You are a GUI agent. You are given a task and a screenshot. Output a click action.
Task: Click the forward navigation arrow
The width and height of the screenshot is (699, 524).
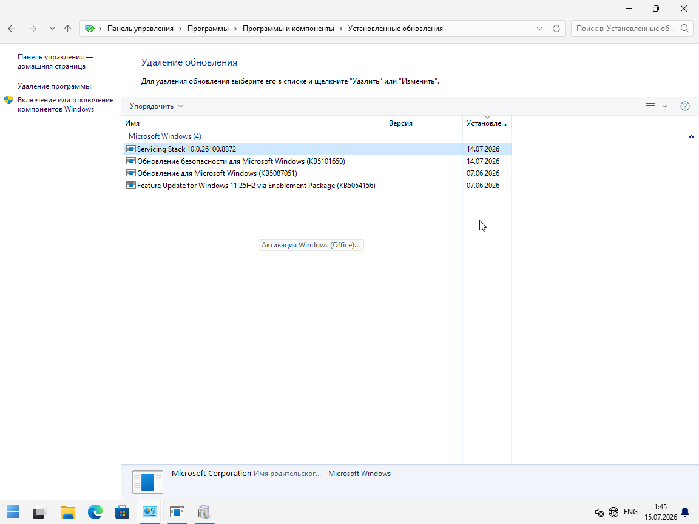(x=33, y=29)
